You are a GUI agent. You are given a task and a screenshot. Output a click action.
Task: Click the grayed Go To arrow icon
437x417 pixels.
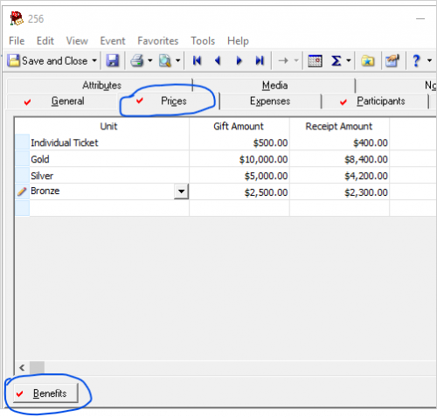coord(283,61)
